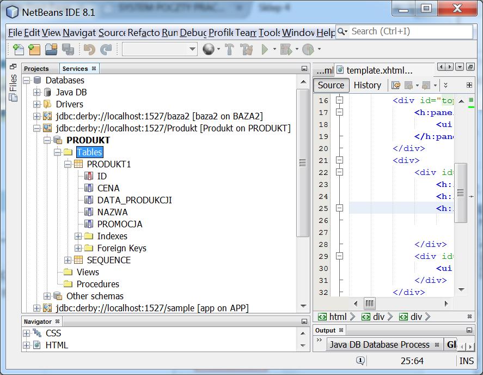Image resolution: width=483 pixels, height=375 pixels.
Task: Minimize the Output panel
Action: [x=469, y=330]
